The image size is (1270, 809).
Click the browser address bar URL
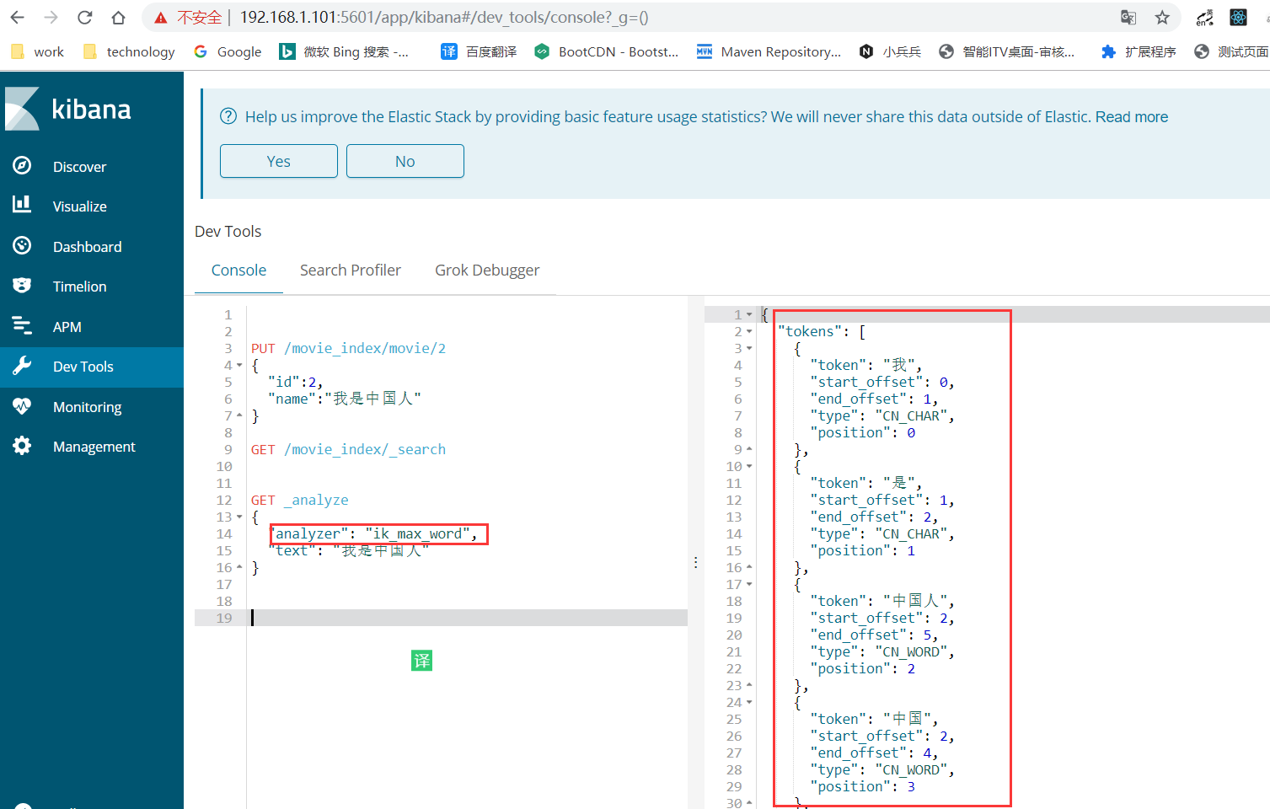point(444,17)
